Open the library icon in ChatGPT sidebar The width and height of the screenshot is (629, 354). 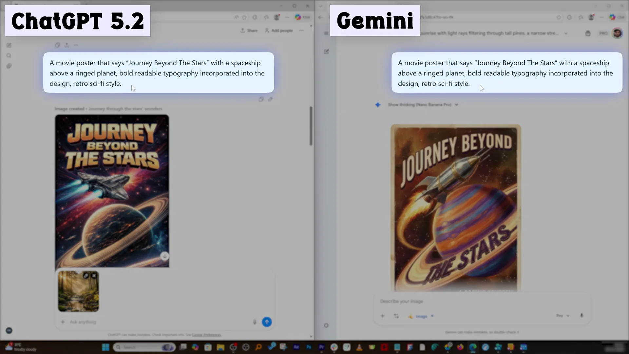pos(9,66)
